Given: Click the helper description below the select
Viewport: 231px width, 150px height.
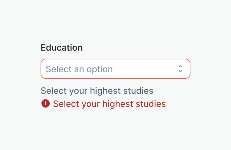Looking at the screenshot, I should point(97,91).
